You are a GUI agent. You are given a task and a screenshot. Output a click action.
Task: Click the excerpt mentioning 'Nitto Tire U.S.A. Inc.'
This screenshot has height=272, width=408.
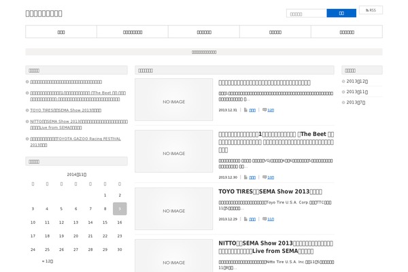point(276,265)
